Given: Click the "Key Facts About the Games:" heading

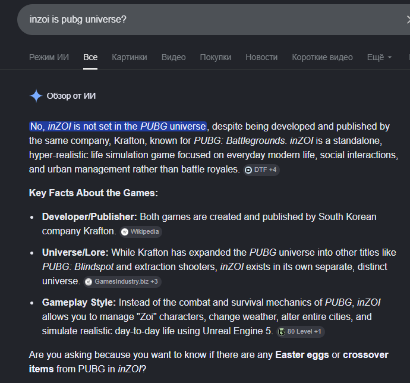Looking at the screenshot, I should click(x=93, y=193).
